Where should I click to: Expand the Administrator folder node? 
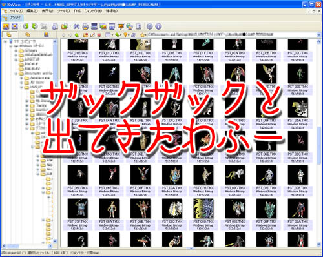click(x=21, y=78)
